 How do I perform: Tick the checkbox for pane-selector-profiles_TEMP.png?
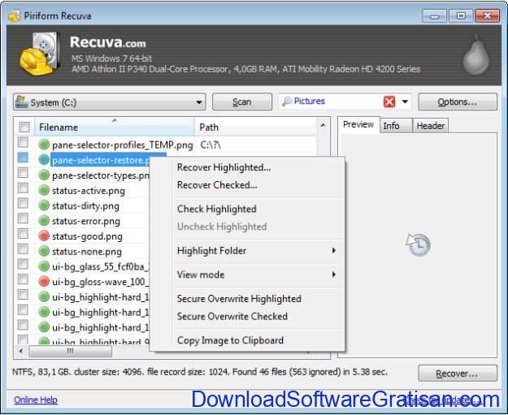(x=23, y=145)
